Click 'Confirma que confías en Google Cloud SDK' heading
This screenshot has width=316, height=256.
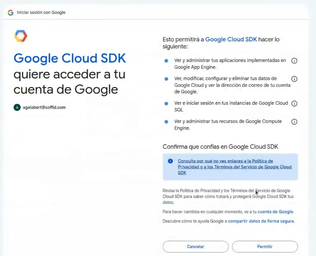pos(220,147)
